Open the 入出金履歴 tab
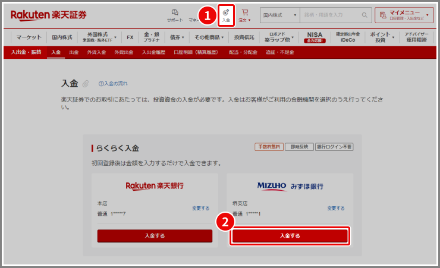Image resolution: width=440 pixels, height=268 pixels. tap(153, 52)
